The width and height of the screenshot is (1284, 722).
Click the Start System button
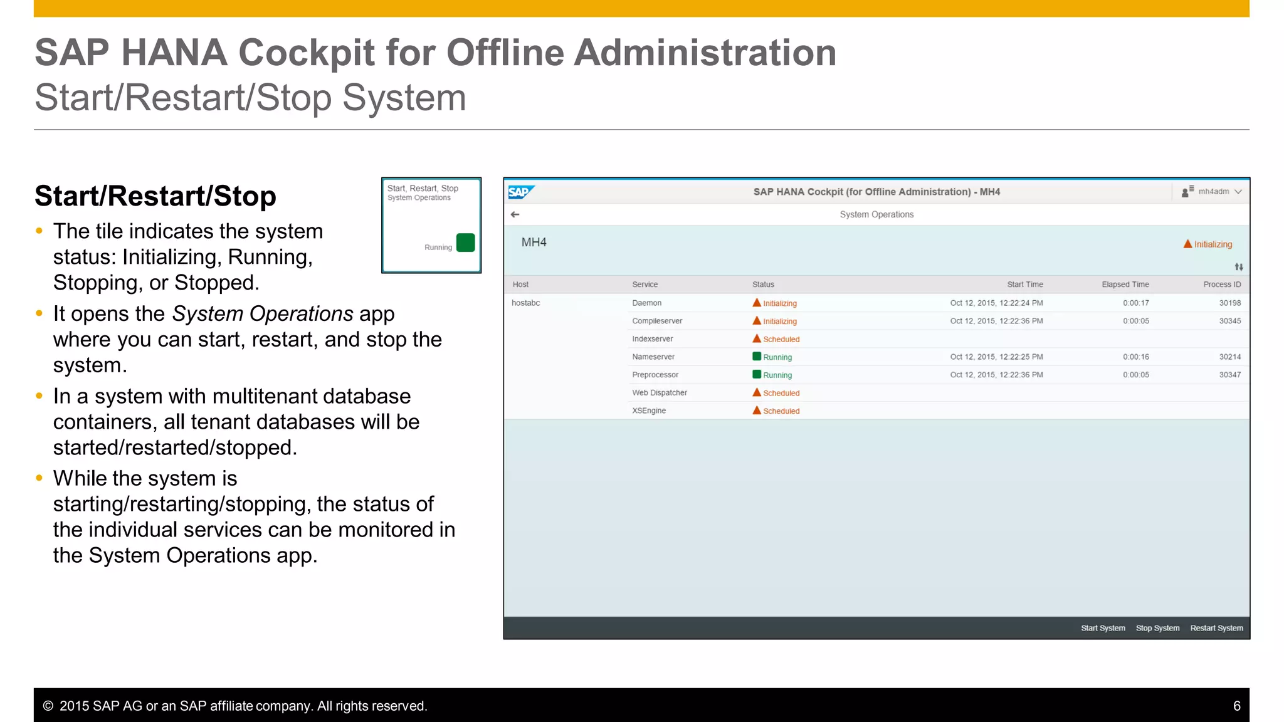point(1103,628)
